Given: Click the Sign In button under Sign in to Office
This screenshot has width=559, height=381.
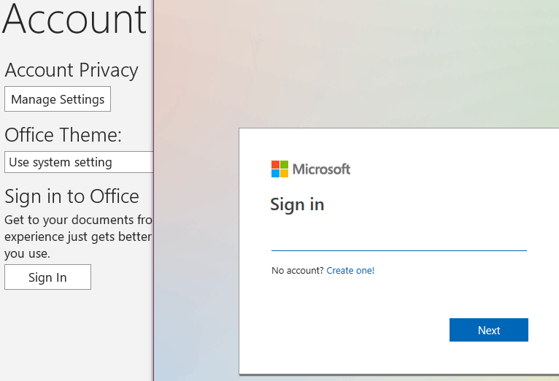Looking at the screenshot, I should tap(47, 277).
